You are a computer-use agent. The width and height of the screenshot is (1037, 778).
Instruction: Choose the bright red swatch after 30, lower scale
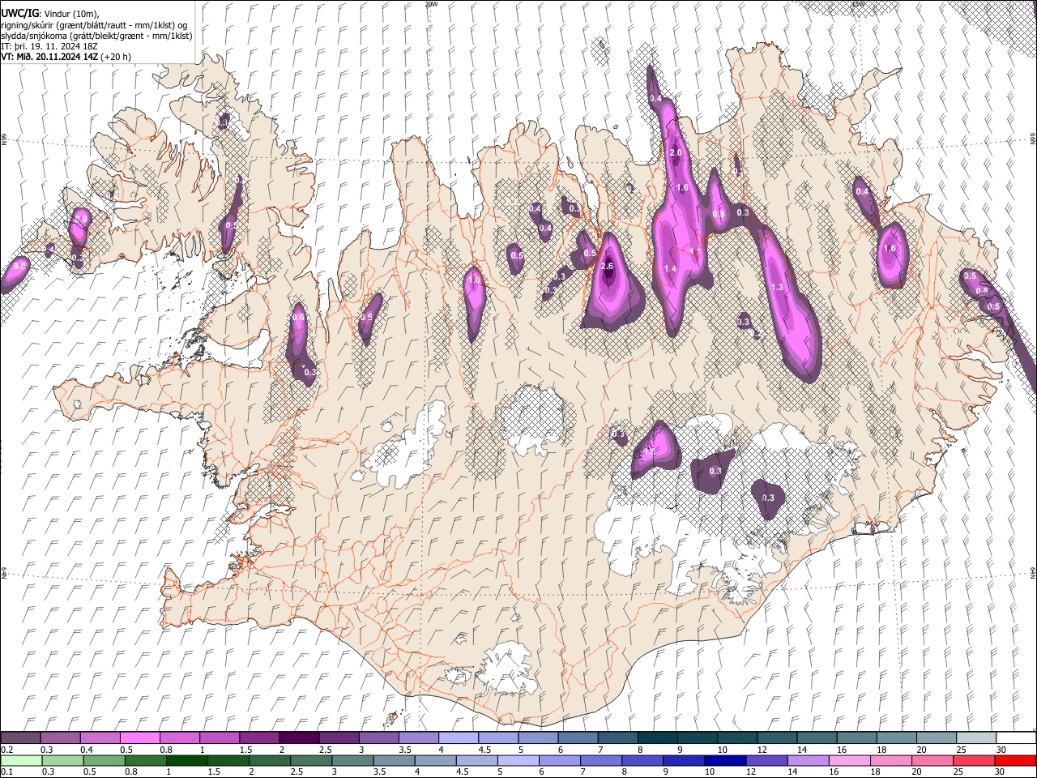pos(1015,760)
